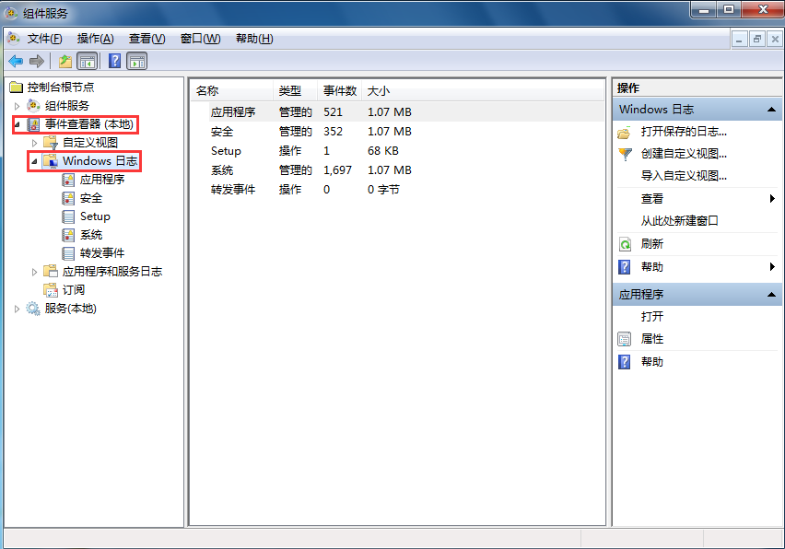Click the 名称 column header

pos(207,90)
